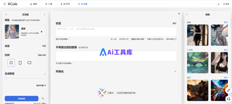This screenshot has height=104, width=232.
Task: Collapse the 文生图 panel with back arrow
Action: 6,14
